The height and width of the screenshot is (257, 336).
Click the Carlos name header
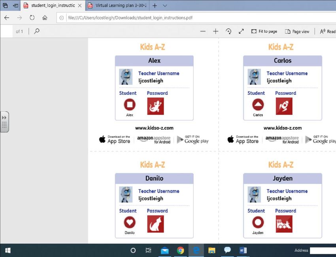click(x=283, y=61)
